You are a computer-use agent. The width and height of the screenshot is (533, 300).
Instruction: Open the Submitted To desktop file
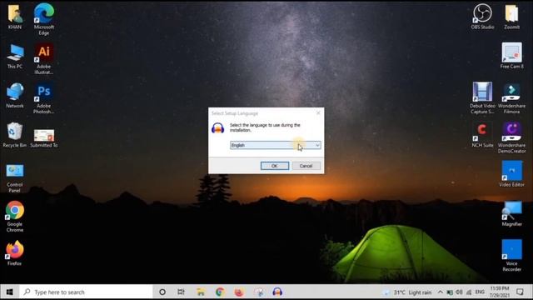pos(44,137)
